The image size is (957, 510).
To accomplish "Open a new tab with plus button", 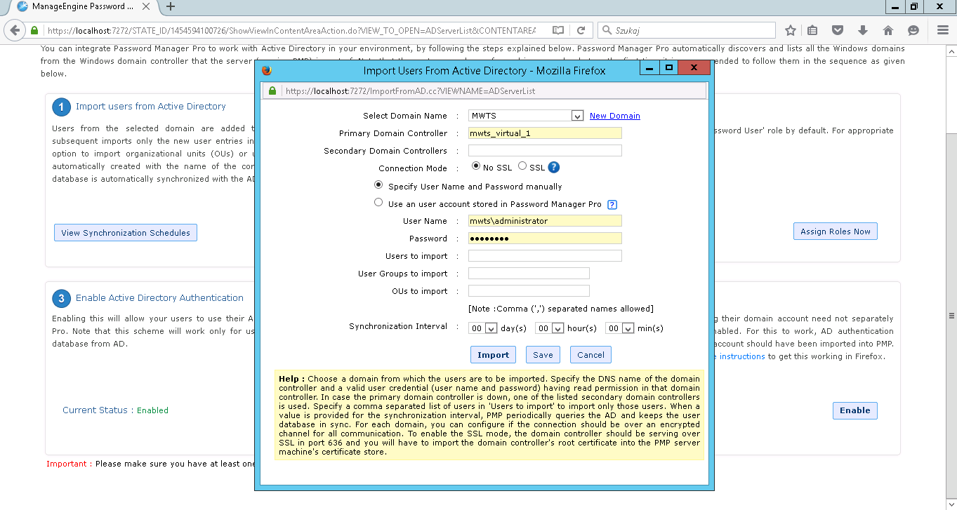I will pyautogui.click(x=170, y=6).
